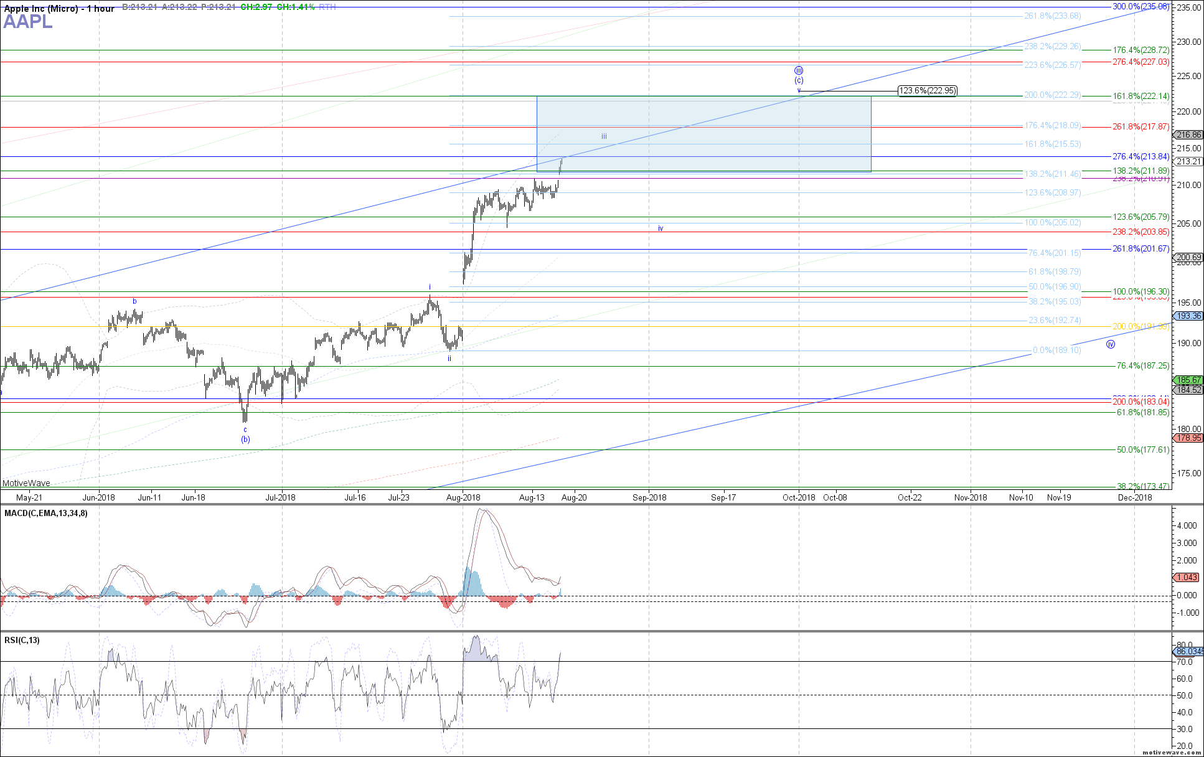
Task: Select the 1.043 MACD value tag
Action: pos(1186,577)
